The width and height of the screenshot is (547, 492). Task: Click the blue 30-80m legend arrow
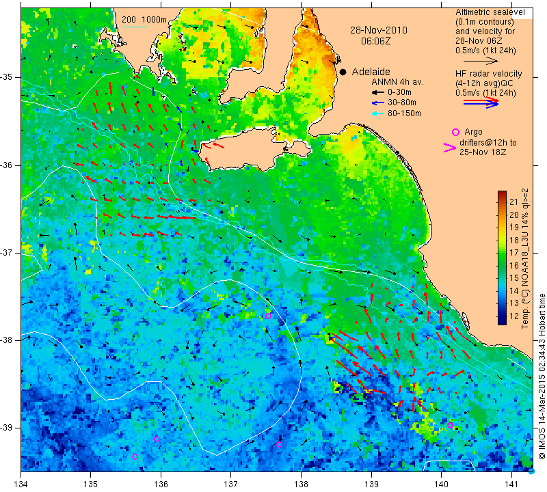[378, 103]
